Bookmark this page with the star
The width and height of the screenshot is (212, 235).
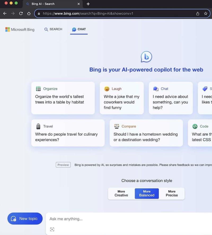[206, 14]
